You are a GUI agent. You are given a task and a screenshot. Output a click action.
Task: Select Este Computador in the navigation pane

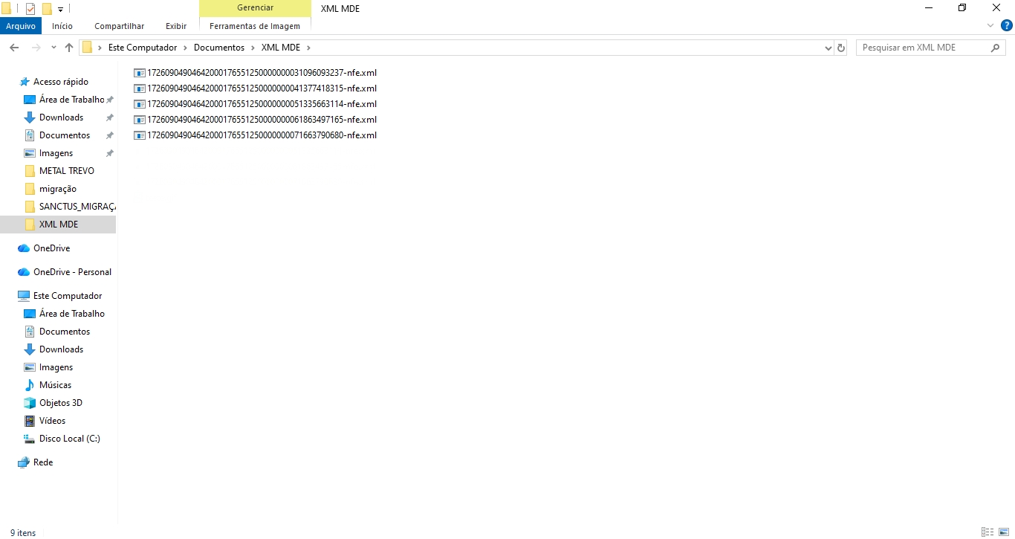tap(68, 296)
